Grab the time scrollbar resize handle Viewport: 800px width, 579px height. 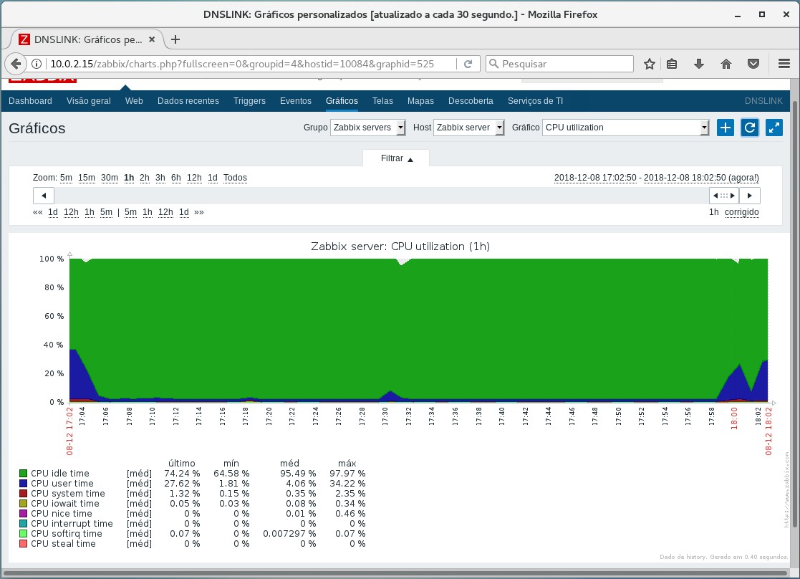[724, 196]
